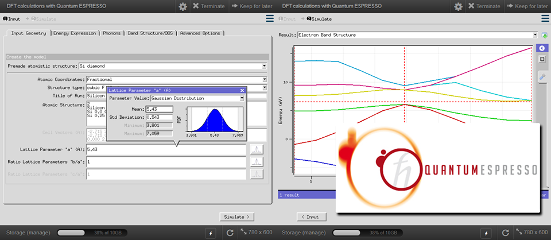
Task: Select Simulate step in right window breadcrumb
Action: [319, 19]
